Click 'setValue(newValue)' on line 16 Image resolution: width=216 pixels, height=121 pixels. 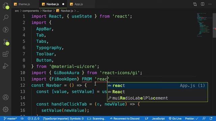[x=64, y=111]
